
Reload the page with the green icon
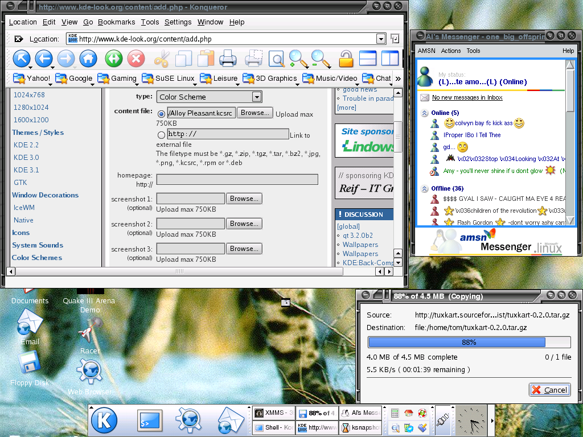[114, 59]
